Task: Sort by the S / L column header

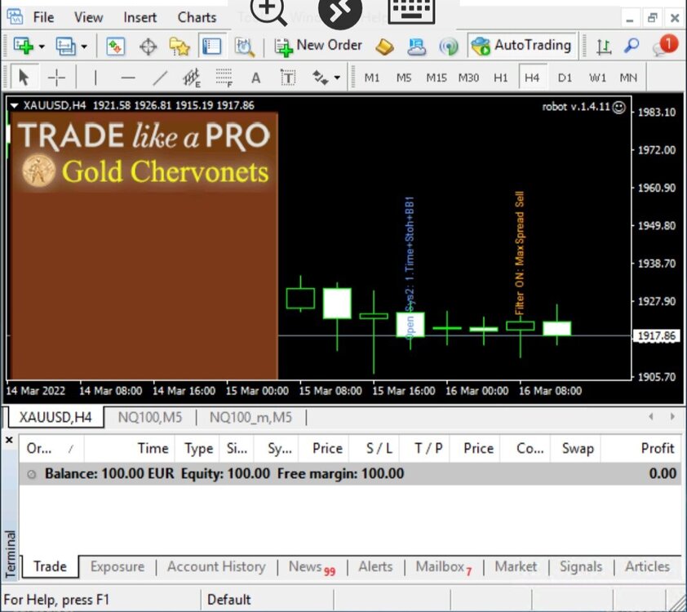Action: coord(375,448)
